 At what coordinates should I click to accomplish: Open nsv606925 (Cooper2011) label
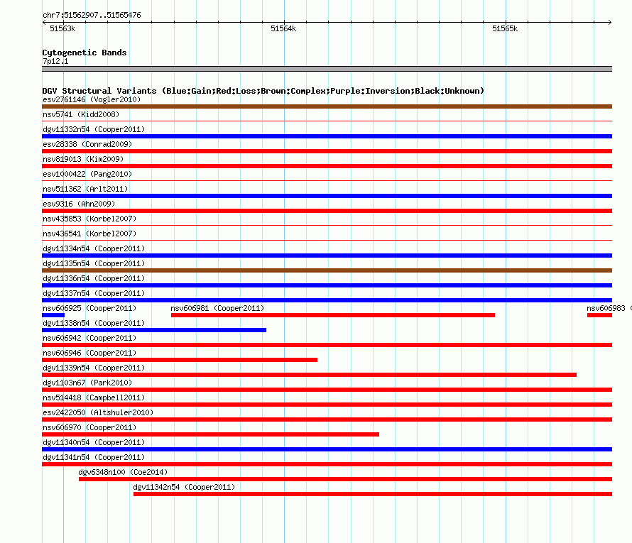(89, 308)
